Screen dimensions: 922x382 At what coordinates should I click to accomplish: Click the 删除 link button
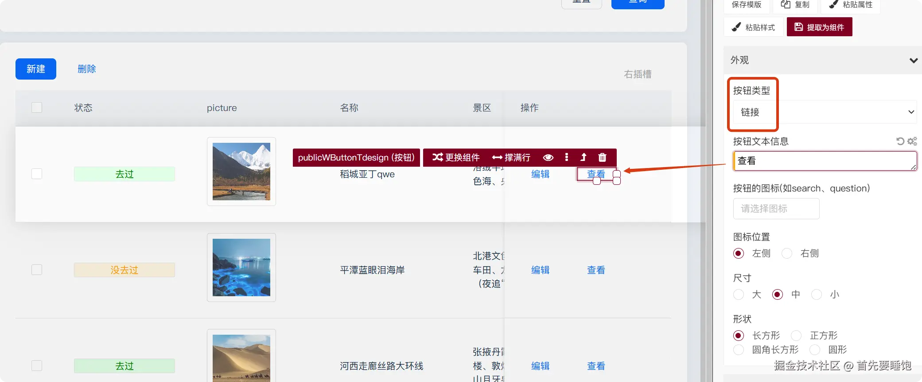(x=87, y=69)
